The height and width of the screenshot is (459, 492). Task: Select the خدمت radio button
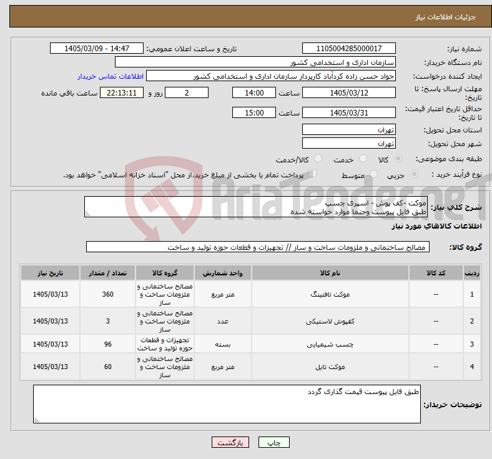click(363, 159)
